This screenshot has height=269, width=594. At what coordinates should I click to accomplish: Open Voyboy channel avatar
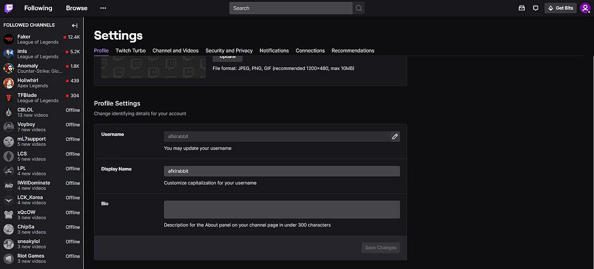[9, 127]
